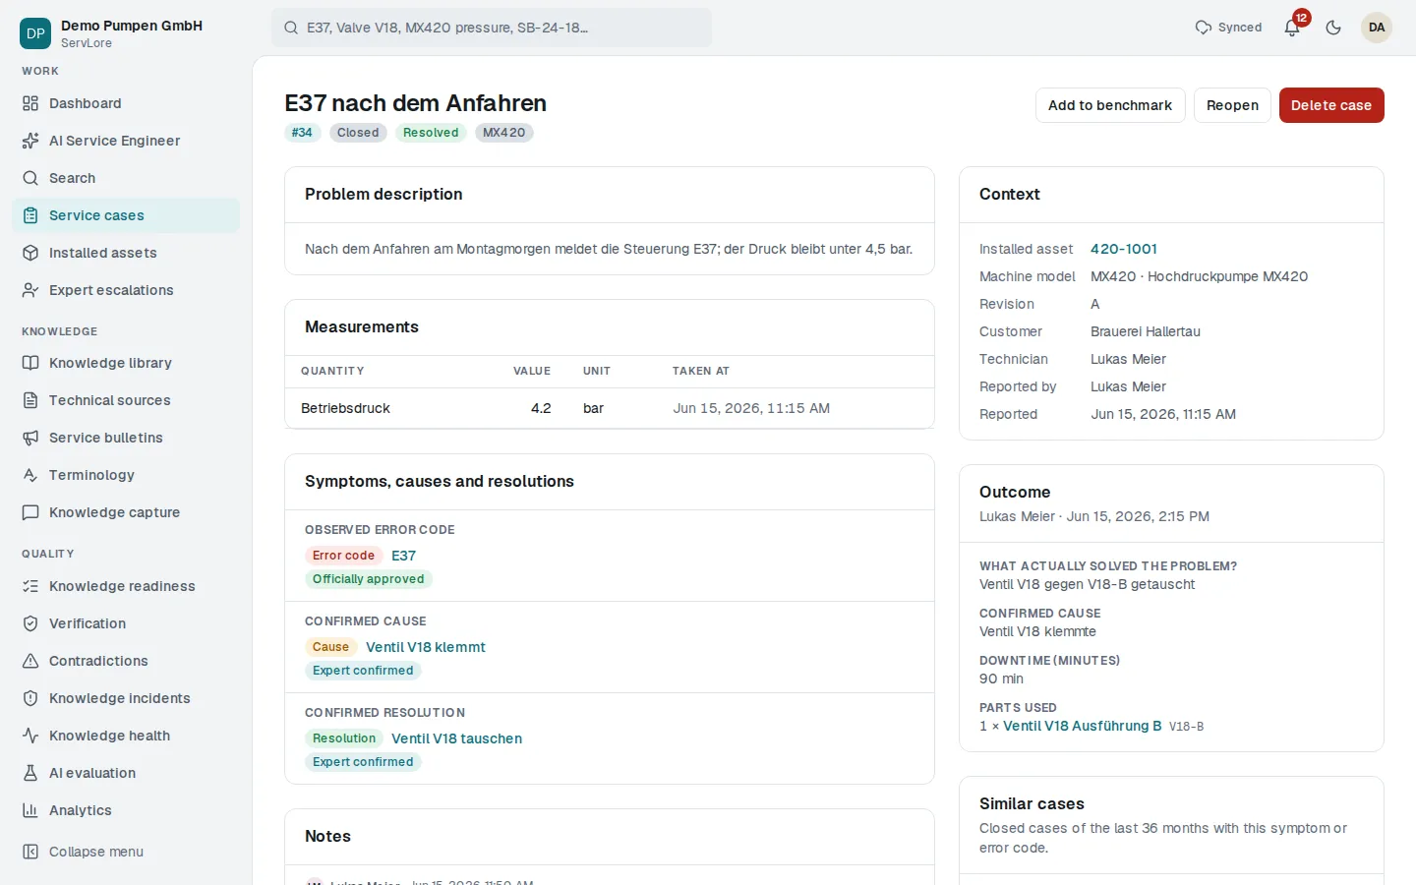The width and height of the screenshot is (1416, 885).
Task: Open AI Service Engineer sparkle icon
Action: click(30, 141)
